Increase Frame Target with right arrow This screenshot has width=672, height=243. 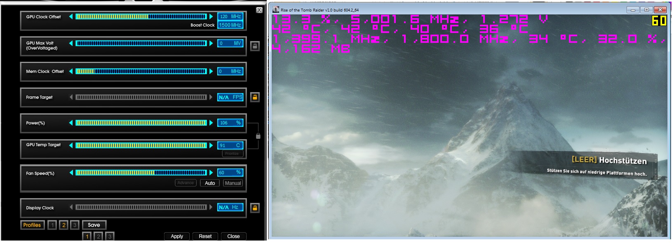coord(211,97)
